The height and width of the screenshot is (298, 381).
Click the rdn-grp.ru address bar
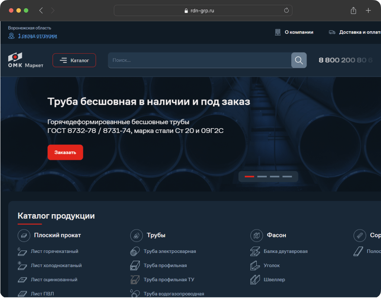pyautogui.click(x=203, y=10)
